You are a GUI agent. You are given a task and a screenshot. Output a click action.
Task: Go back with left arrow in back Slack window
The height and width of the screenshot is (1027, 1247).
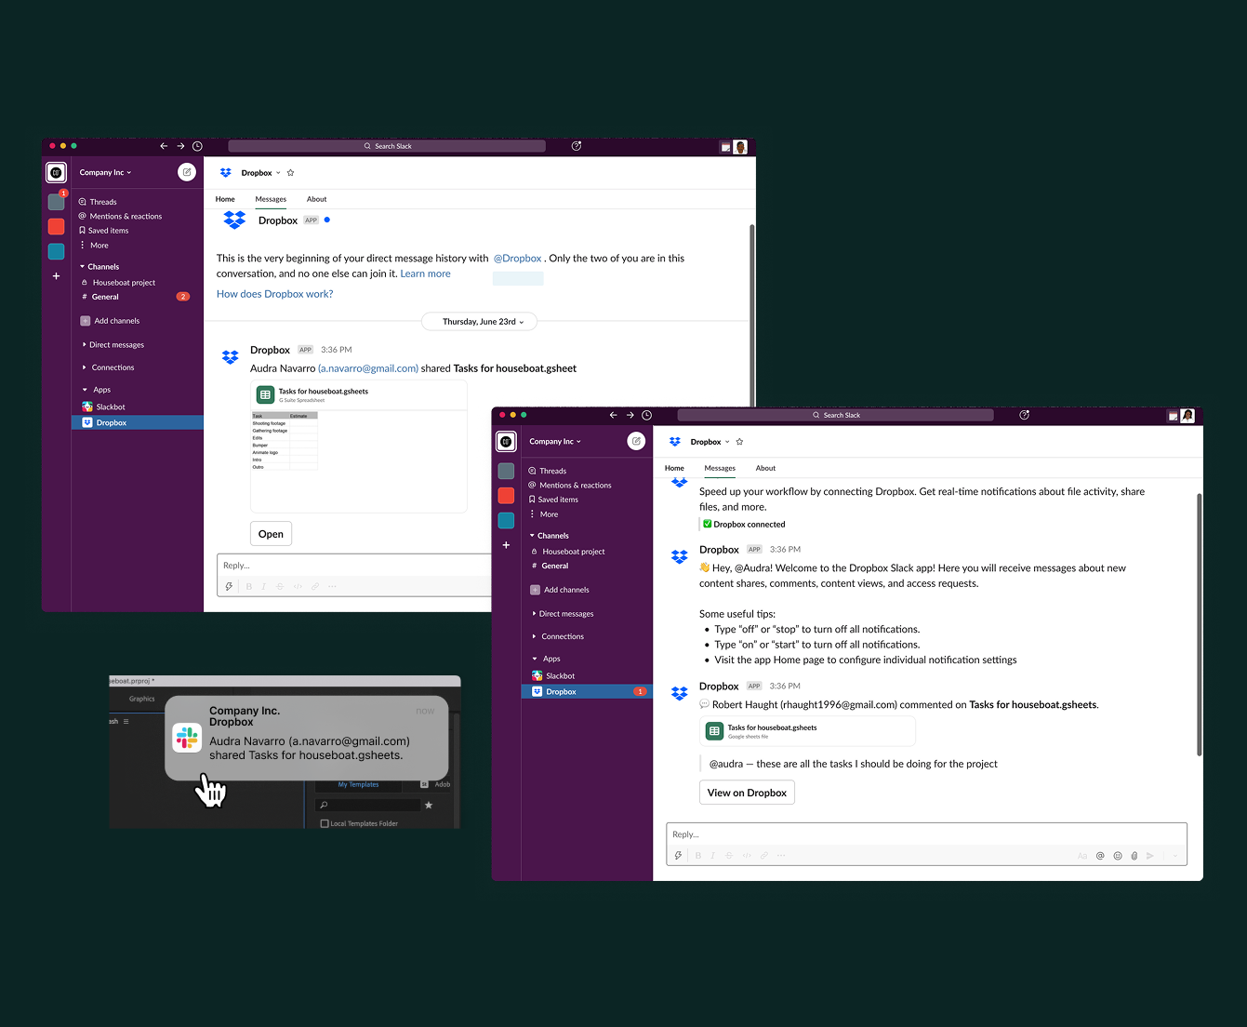[x=164, y=146]
